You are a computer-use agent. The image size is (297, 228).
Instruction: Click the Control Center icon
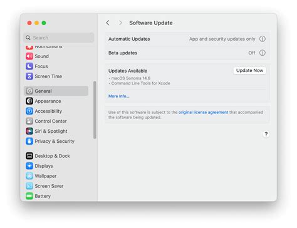point(29,121)
